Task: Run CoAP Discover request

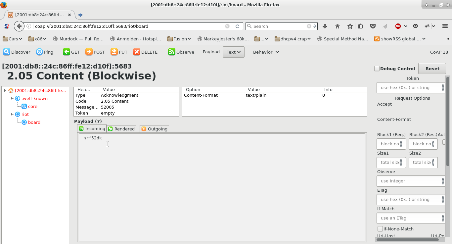Action: (x=17, y=52)
